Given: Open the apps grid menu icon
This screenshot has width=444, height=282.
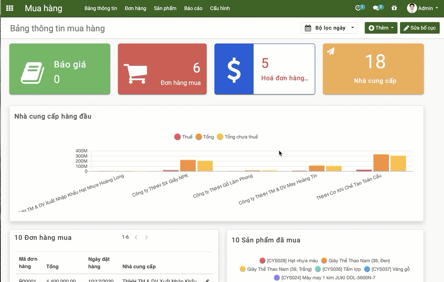Looking at the screenshot, I should tap(10, 8).
